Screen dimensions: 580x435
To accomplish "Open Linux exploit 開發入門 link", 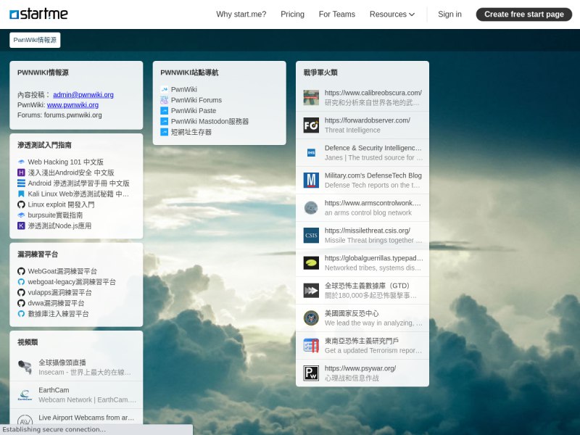I will (61, 204).
